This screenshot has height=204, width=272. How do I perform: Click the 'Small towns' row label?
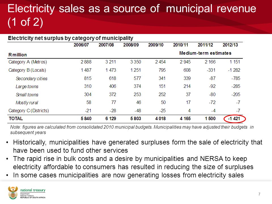pos(27,95)
